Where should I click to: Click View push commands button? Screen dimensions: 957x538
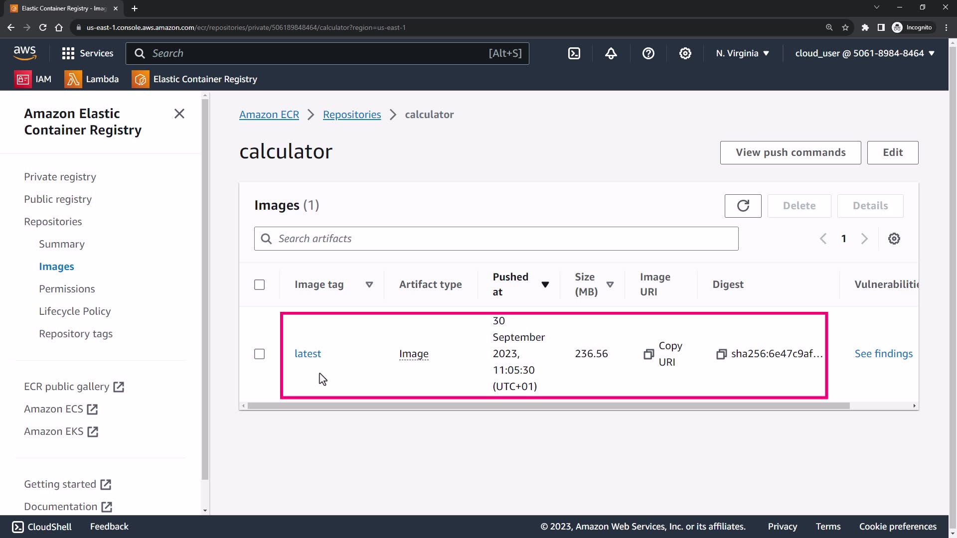point(790,152)
